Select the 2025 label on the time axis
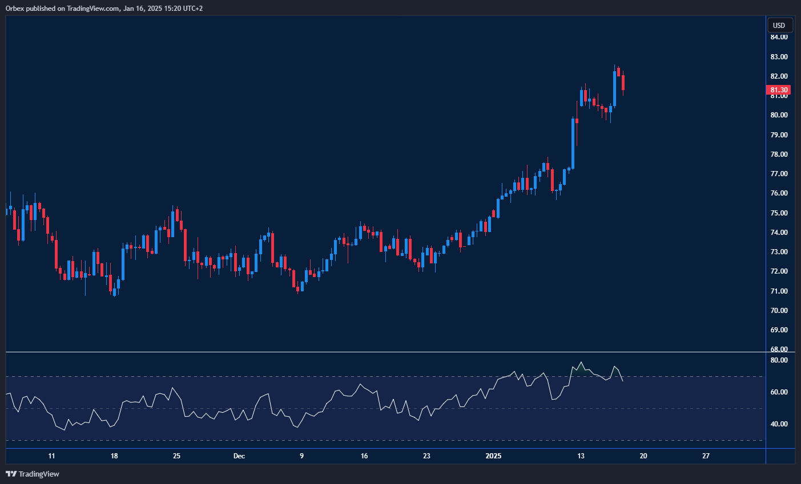Viewport: 801px width, 484px height. 493,456
